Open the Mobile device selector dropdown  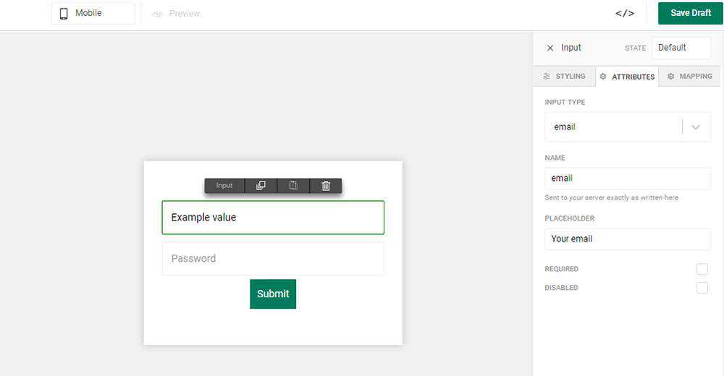tap(93, 13)
